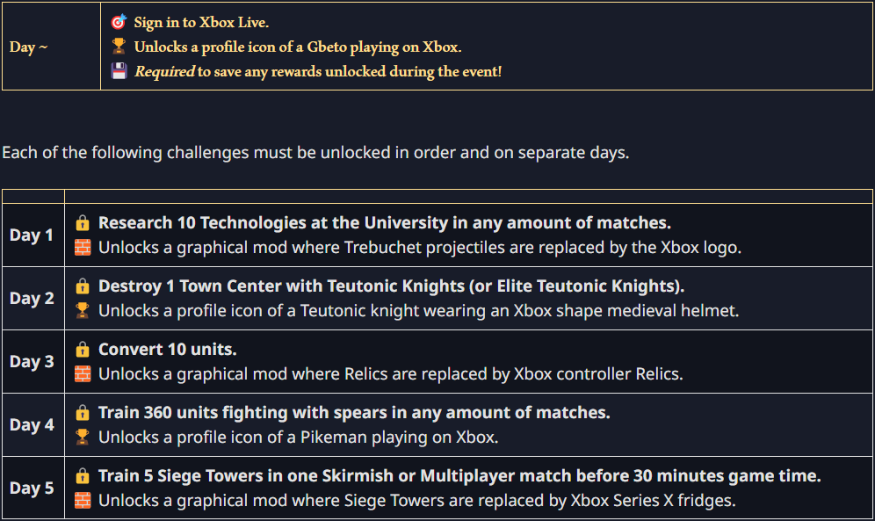This screenshot has height=521, width=875.
Task: Select the Day 5 row label
Action: (32, 488)
